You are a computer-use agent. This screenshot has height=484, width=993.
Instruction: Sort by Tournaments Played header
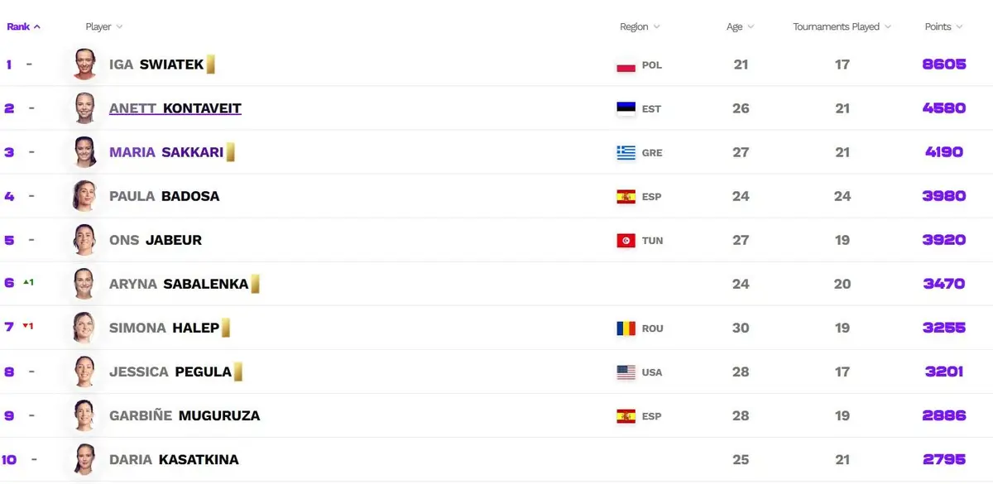842,26
